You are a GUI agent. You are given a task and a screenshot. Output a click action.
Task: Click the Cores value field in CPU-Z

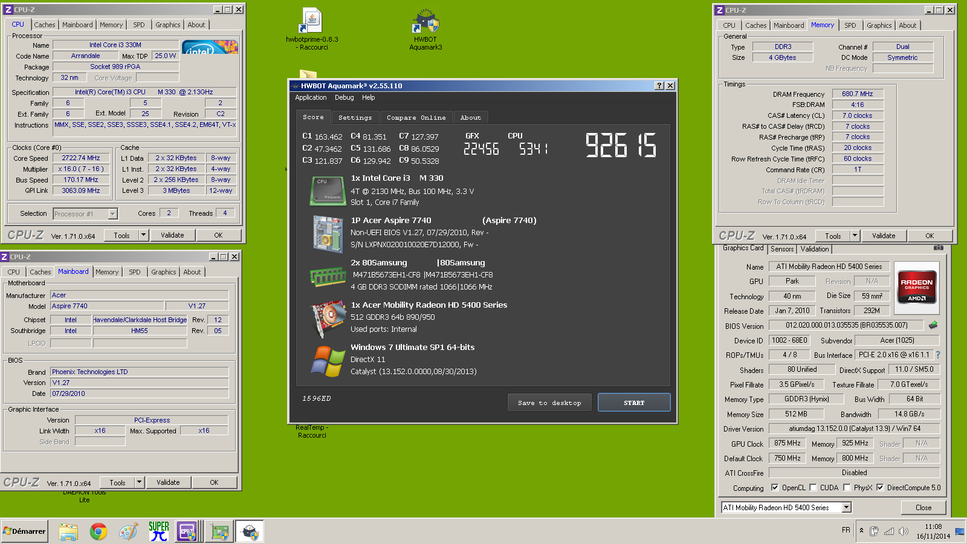[169, 213]
